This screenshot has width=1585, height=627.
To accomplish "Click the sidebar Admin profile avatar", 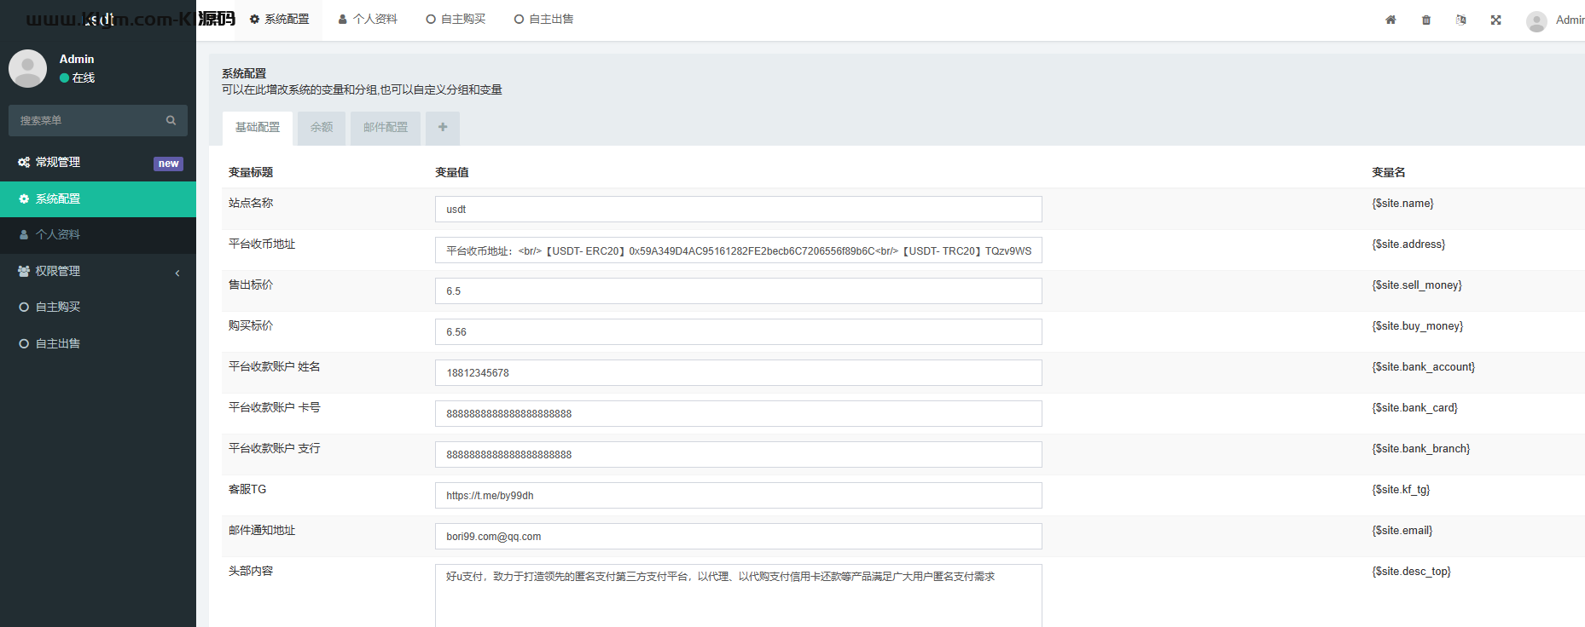I will [28, 68].
